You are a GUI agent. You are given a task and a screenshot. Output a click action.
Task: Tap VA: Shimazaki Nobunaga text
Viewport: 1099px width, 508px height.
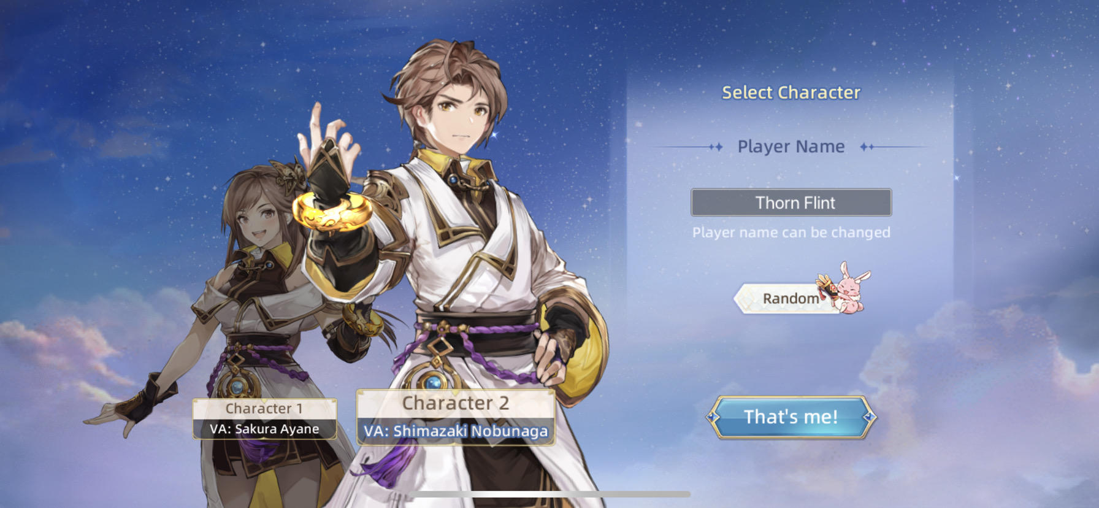click(x=456, y=431)
